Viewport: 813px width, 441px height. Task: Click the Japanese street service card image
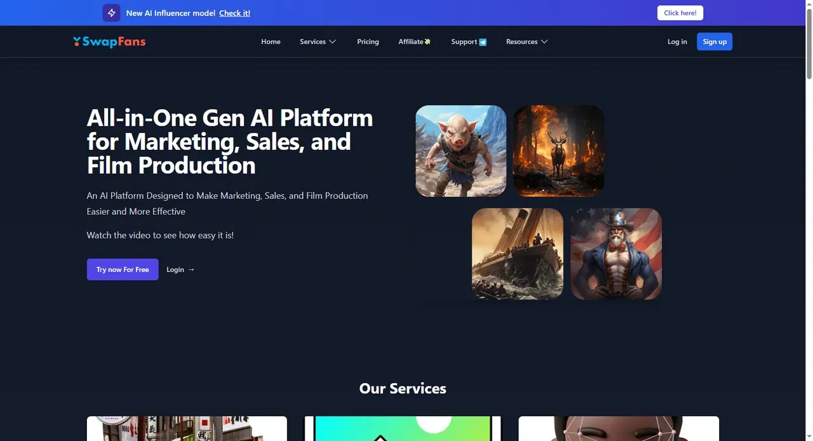pos(187,429)
